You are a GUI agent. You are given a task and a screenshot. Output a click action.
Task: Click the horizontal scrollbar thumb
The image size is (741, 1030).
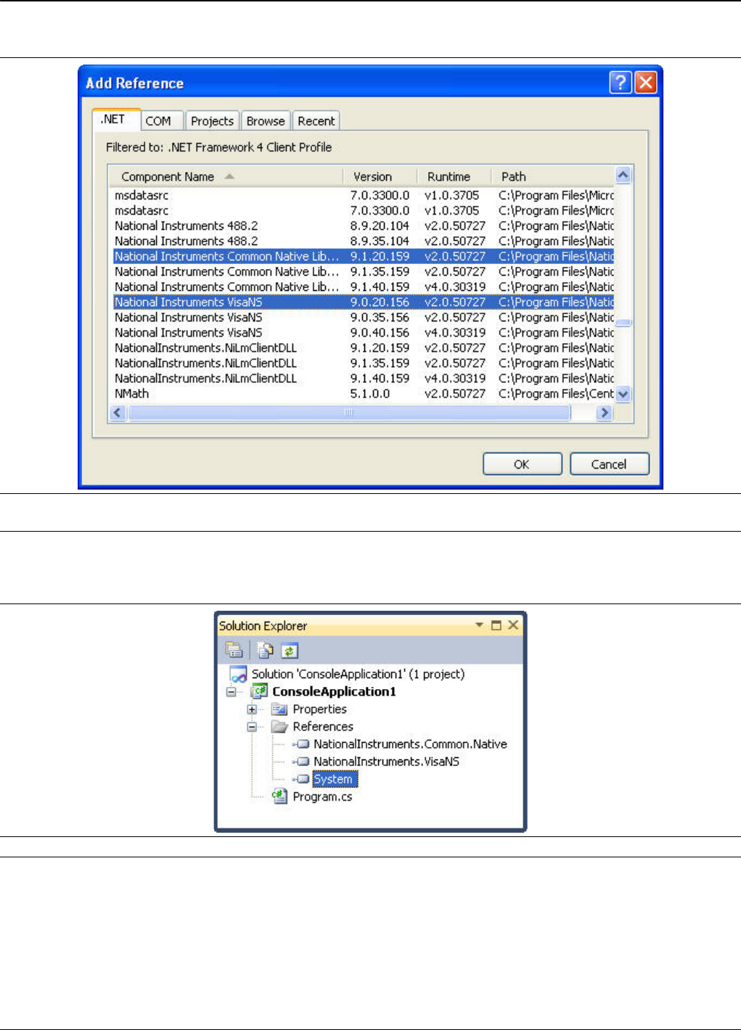[349, 413]
